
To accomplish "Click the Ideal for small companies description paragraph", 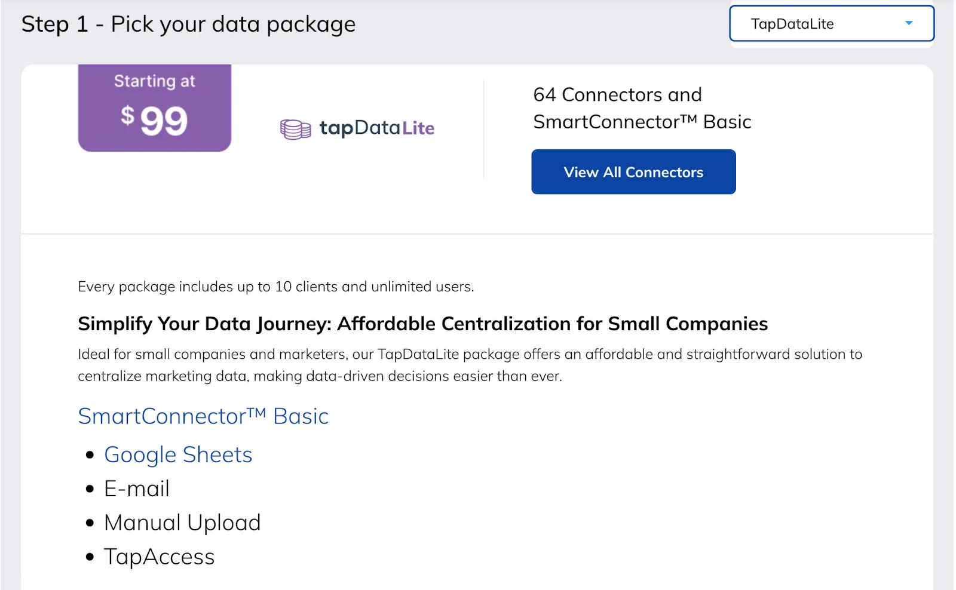I will click(x=469, y=365).
